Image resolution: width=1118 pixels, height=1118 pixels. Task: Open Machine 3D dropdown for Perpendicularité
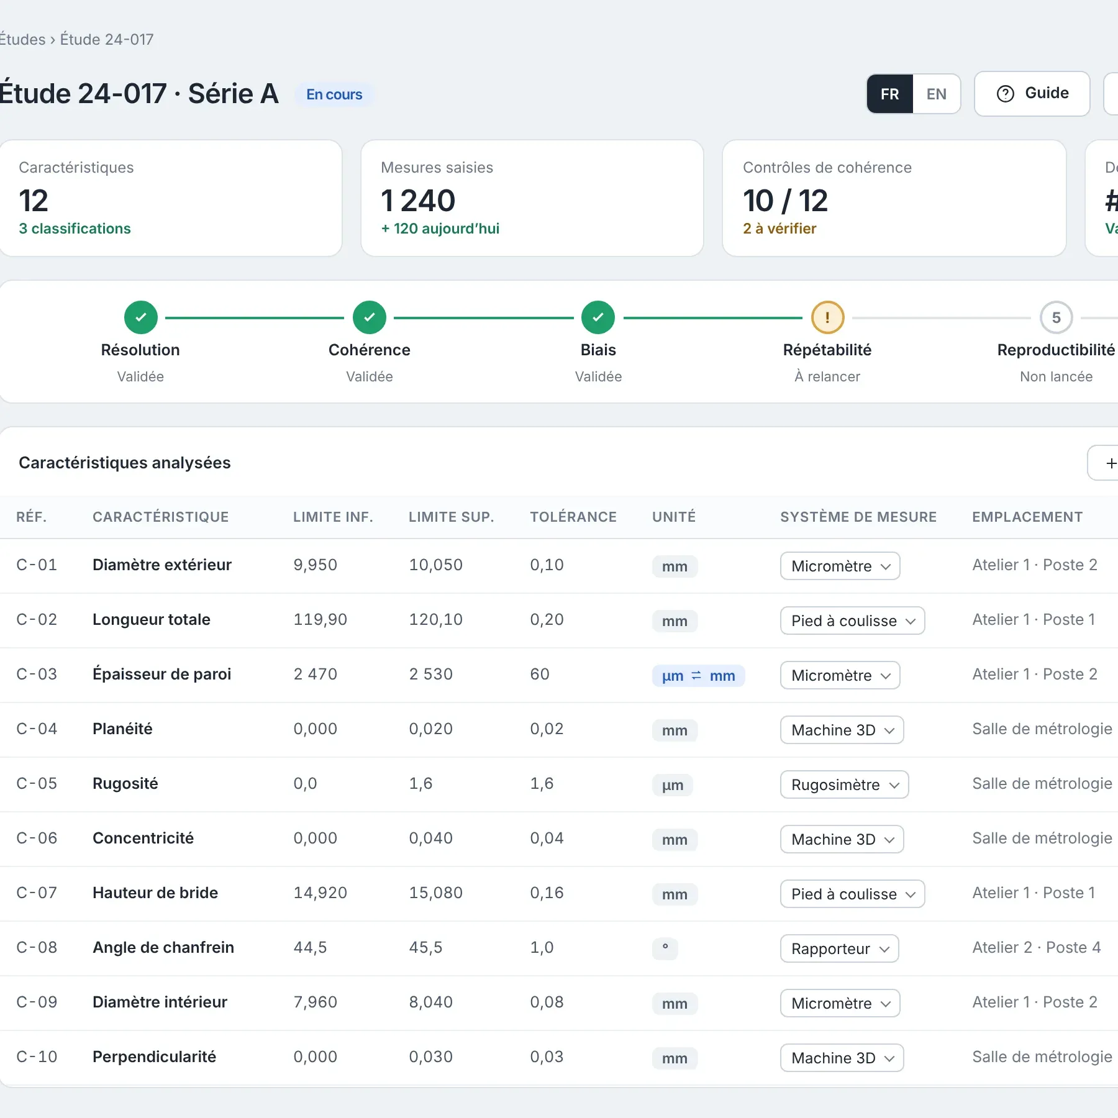tap(842, 1058)
